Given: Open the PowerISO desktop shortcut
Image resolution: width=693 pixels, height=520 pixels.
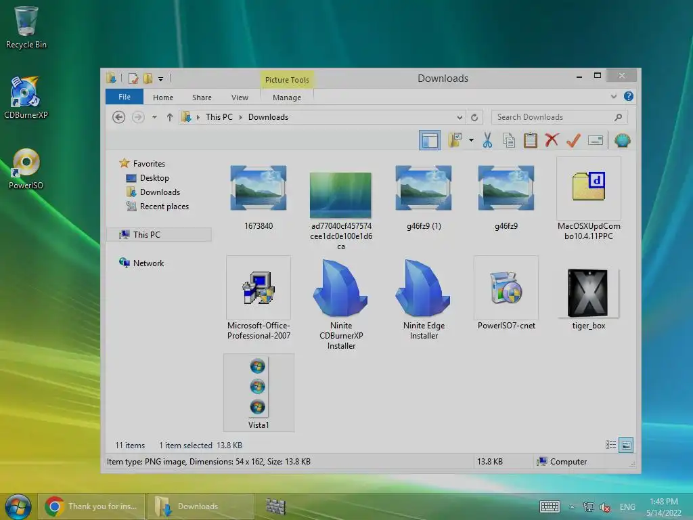Looking at the screenshot, I should (26, 169).
